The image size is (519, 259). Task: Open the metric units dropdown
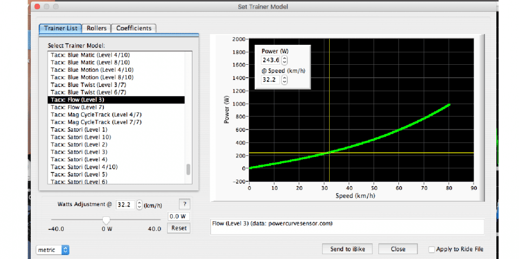tap(53, 250)
